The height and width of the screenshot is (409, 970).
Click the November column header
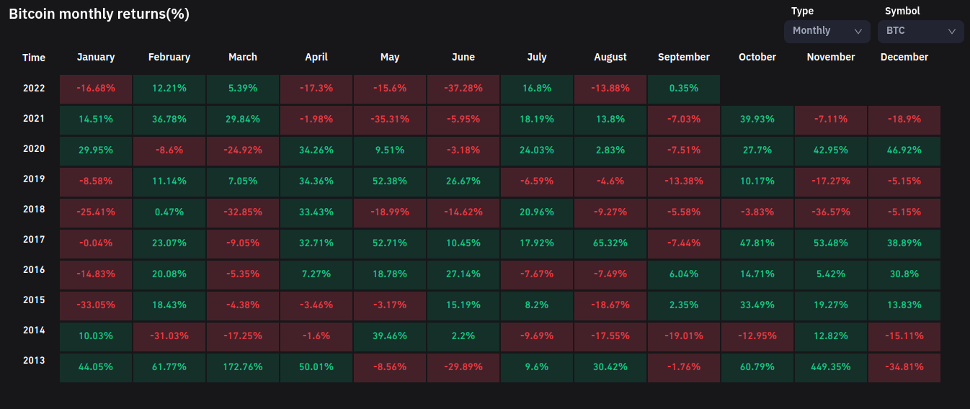[x=831, y=57]
